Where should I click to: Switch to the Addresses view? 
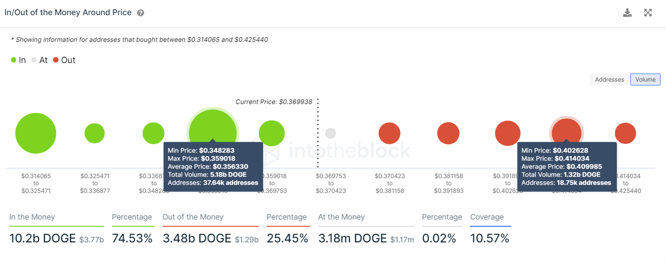[x=609, y=80]
